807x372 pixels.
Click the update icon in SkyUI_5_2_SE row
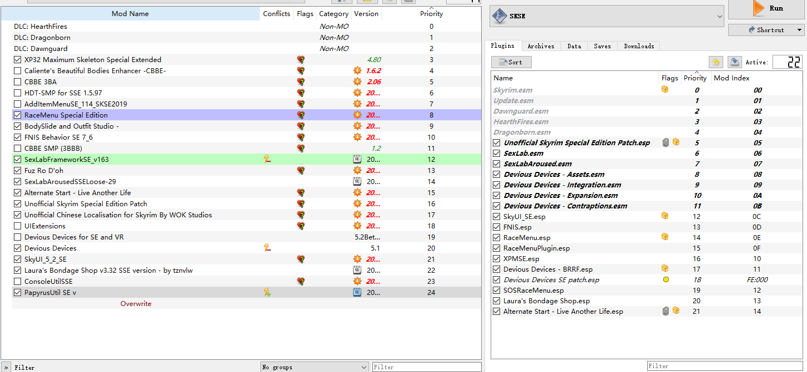pos(358,259)
